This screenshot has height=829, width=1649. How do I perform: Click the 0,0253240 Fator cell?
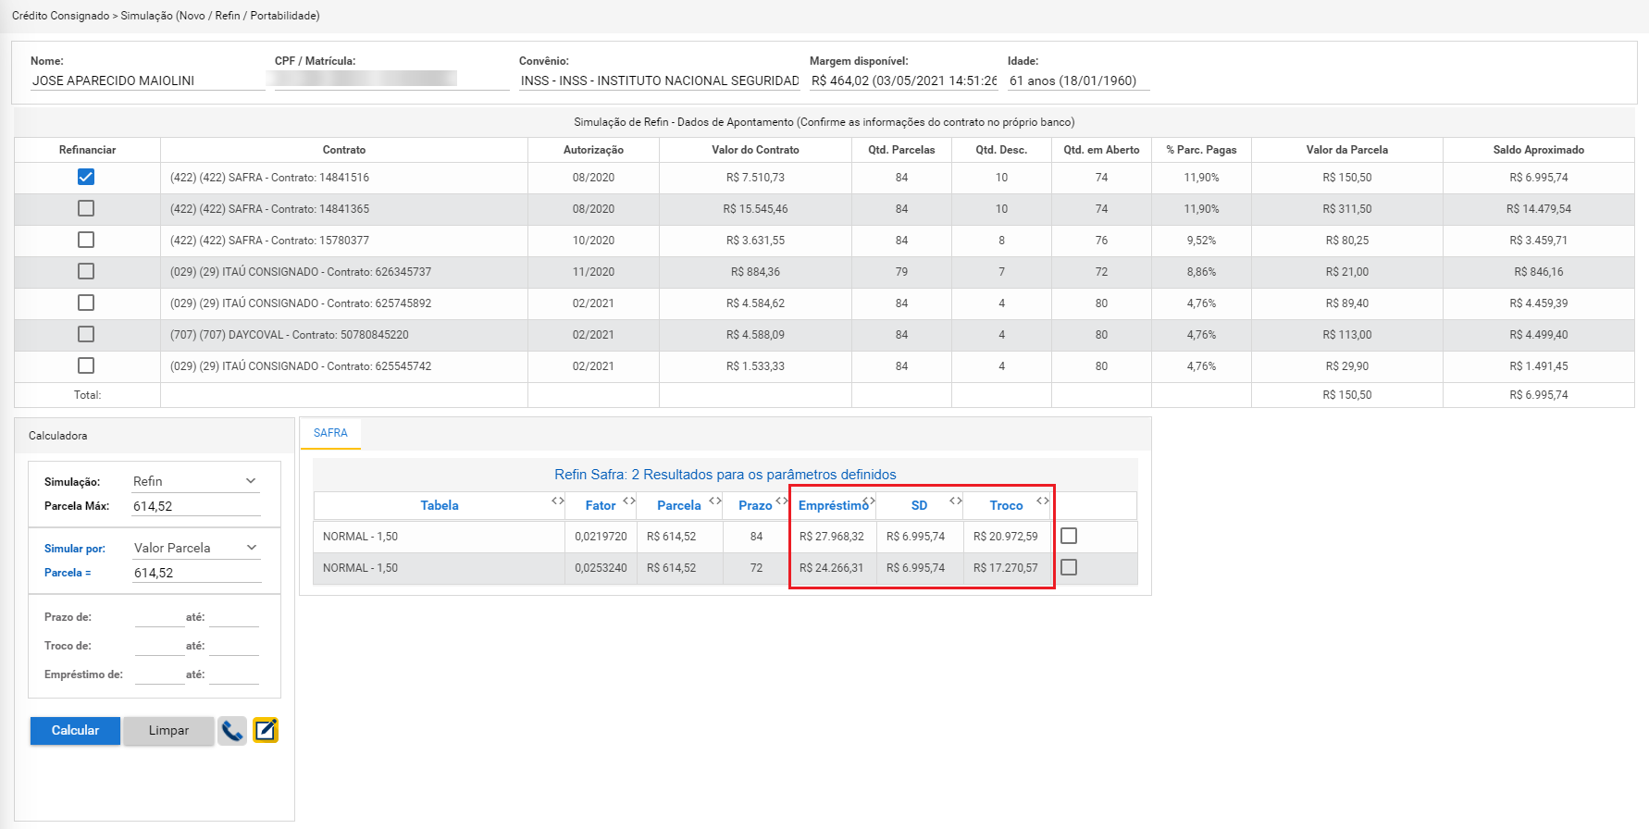click(x=601, y=568)
